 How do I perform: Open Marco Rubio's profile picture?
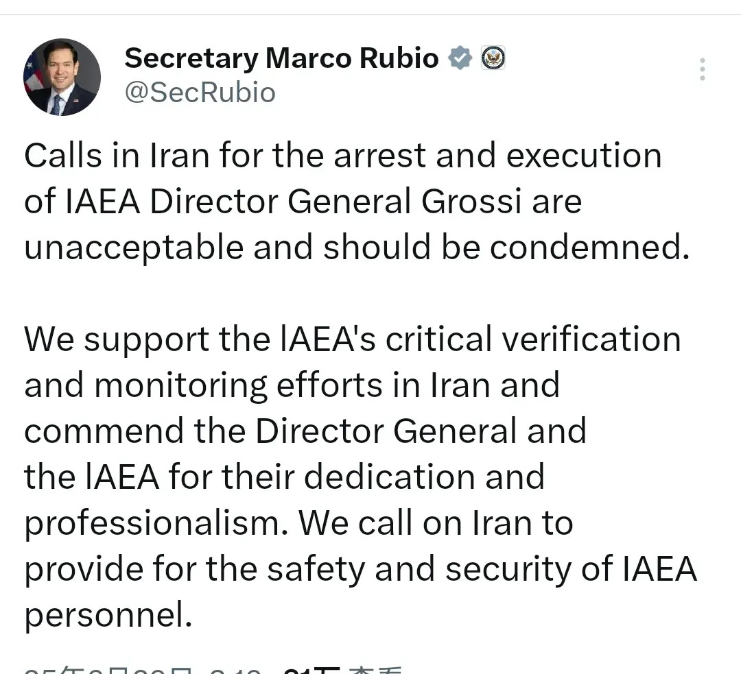click(62, 77)
